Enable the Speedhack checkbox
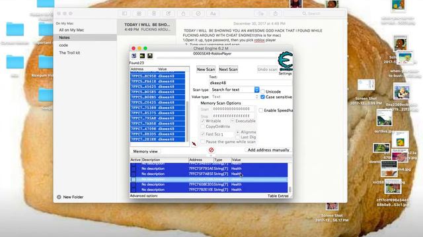Image resolution: width=423 pixels, height=237 pixels. [x=261, y=111]
